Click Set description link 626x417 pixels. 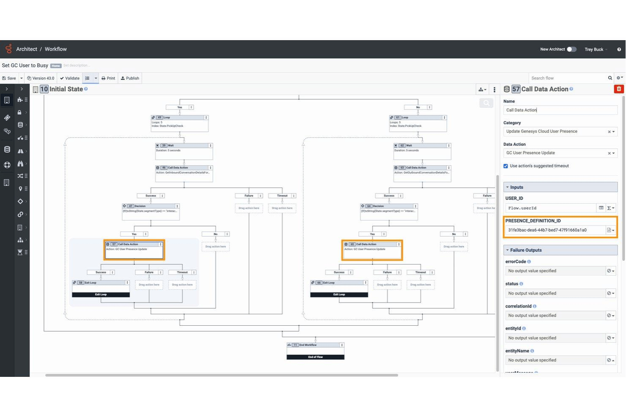pos(77,65)
